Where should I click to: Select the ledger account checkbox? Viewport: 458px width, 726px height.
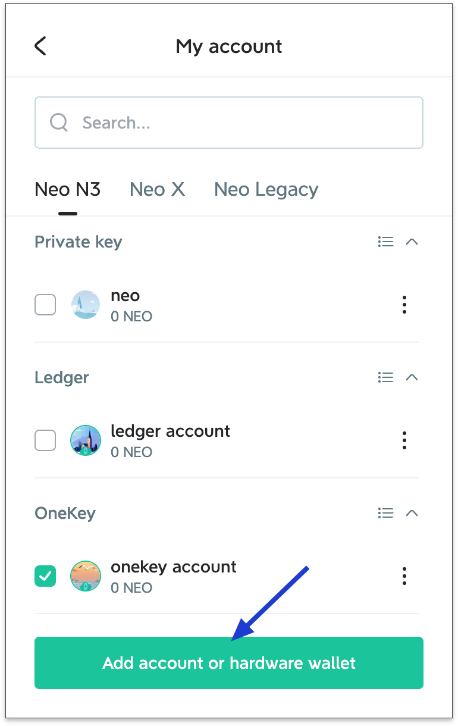point(45,440)
